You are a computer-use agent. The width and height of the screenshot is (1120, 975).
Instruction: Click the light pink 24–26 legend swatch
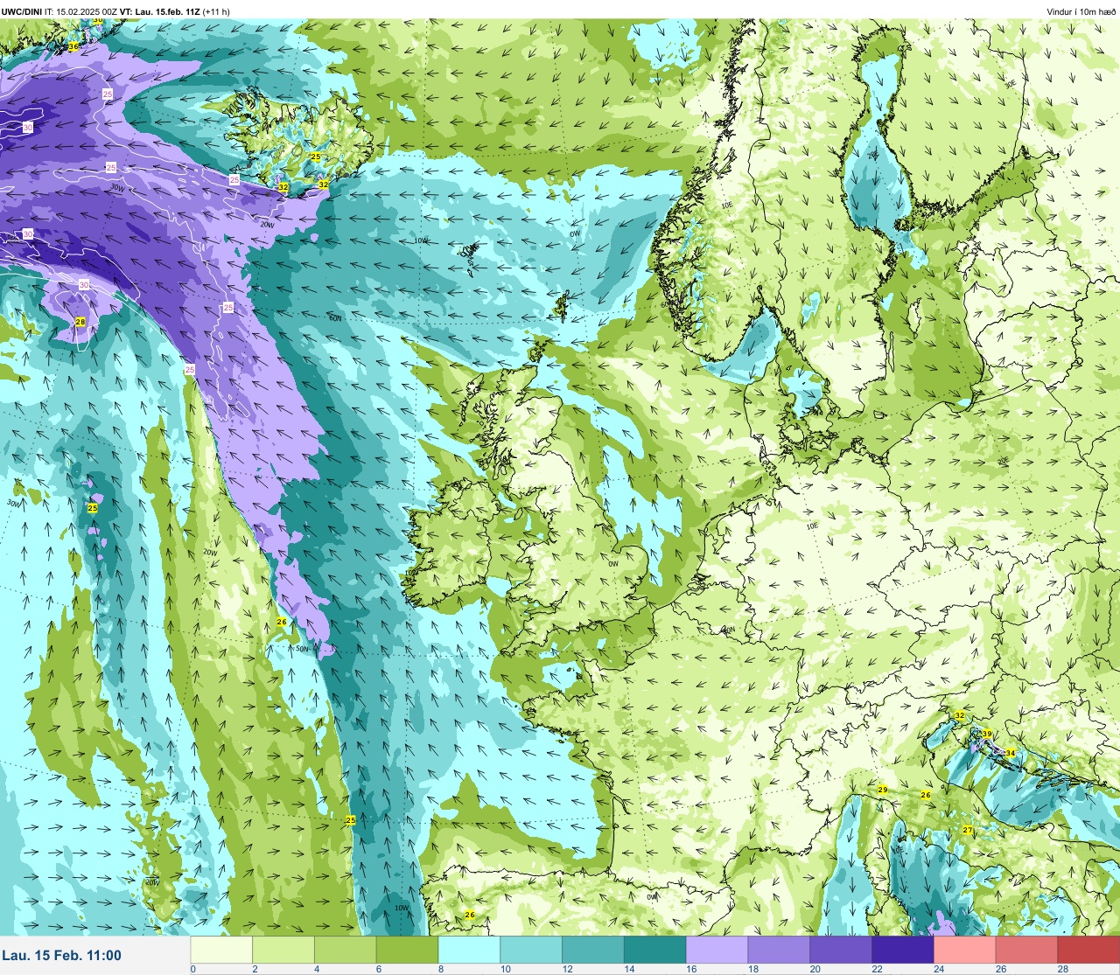(965, 950)
